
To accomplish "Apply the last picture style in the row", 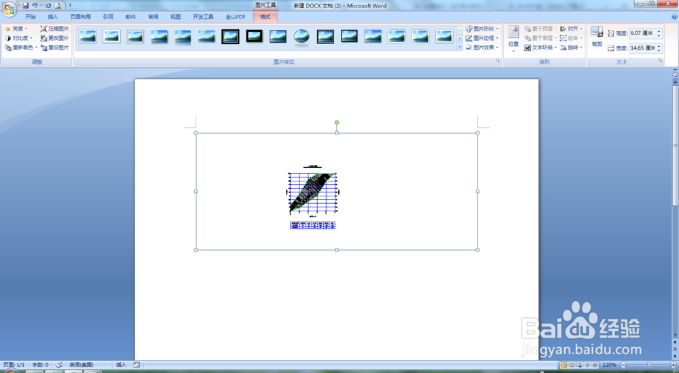I will [444, 37].
